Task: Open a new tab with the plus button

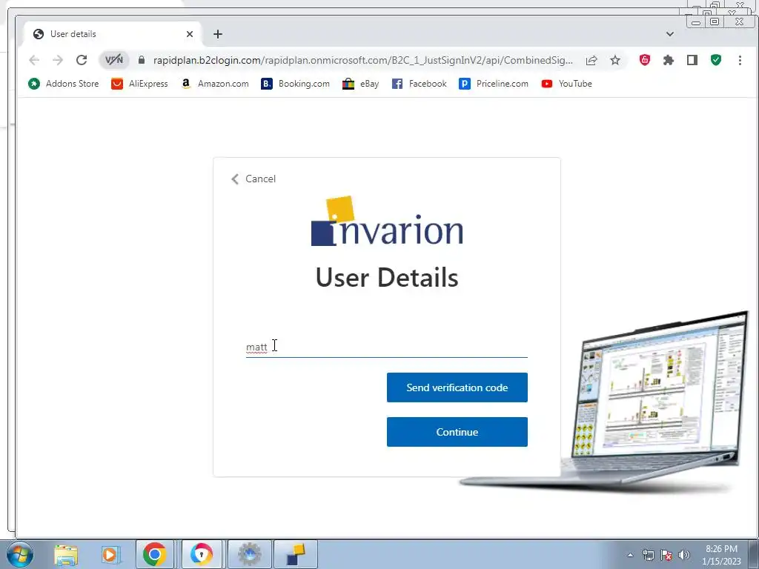Action: click(218, 34)
